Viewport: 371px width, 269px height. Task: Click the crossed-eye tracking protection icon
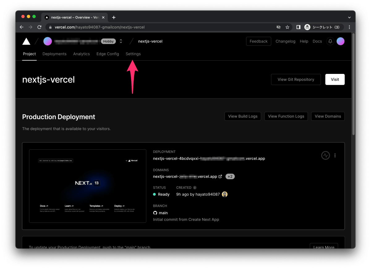pyautogui.click(x=279, y=27)
